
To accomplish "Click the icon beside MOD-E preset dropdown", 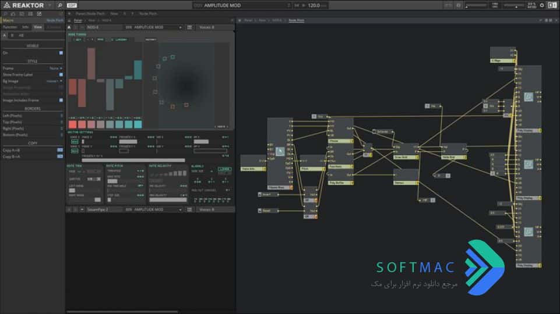I will (x=189, y=27).
